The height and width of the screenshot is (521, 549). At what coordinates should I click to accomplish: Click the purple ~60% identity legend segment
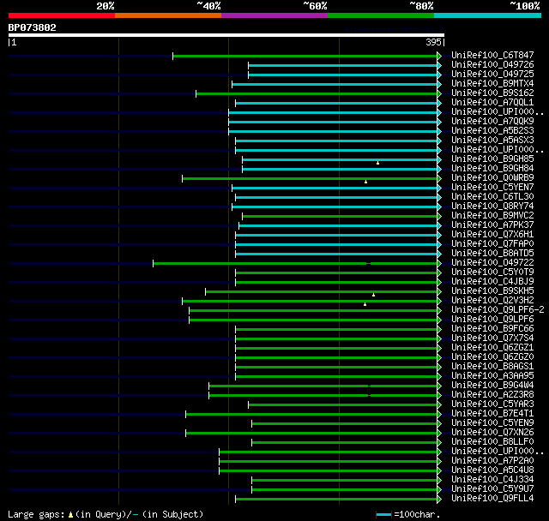pos(274,15)
